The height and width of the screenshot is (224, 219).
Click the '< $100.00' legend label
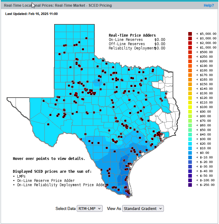coord(204,107)
